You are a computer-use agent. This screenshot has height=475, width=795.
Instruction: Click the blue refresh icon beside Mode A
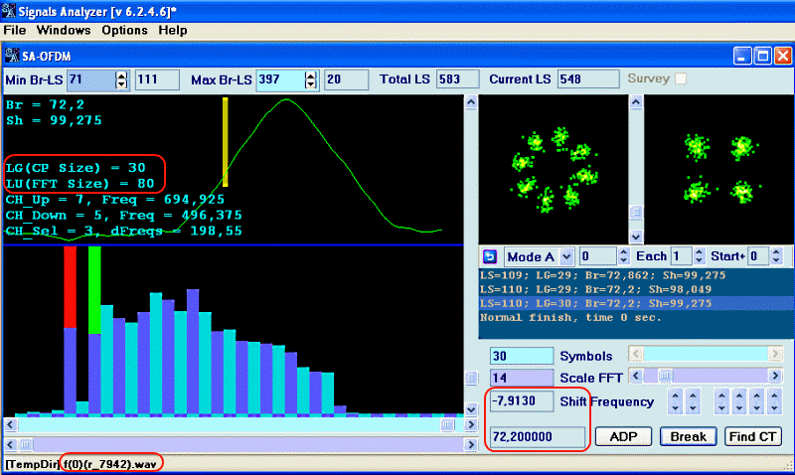[x=489, y=256]
